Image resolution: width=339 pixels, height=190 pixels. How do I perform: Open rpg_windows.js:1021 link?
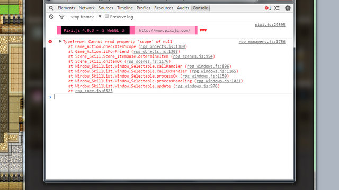(x=219, y=81)
